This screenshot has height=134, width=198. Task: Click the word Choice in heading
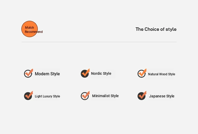click(152, 29)
